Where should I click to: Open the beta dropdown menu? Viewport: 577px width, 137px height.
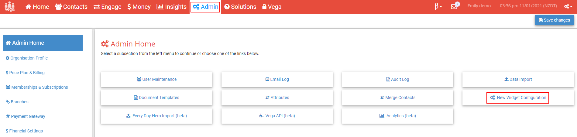click(438, 6)
